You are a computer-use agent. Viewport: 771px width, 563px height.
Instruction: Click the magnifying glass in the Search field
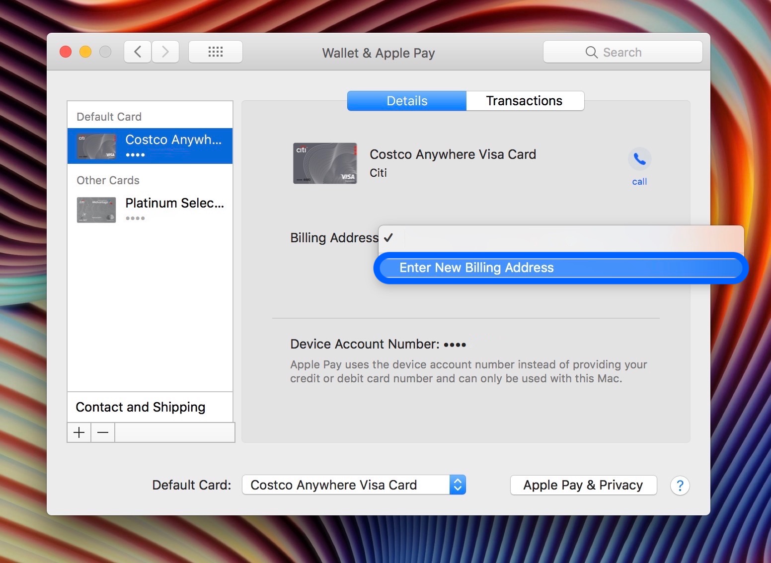point(591,52)
